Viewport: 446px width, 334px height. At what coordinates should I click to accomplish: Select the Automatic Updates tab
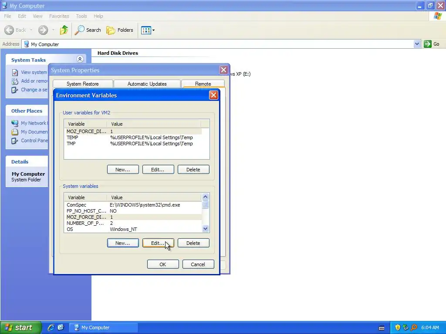(x=147, y=84)
